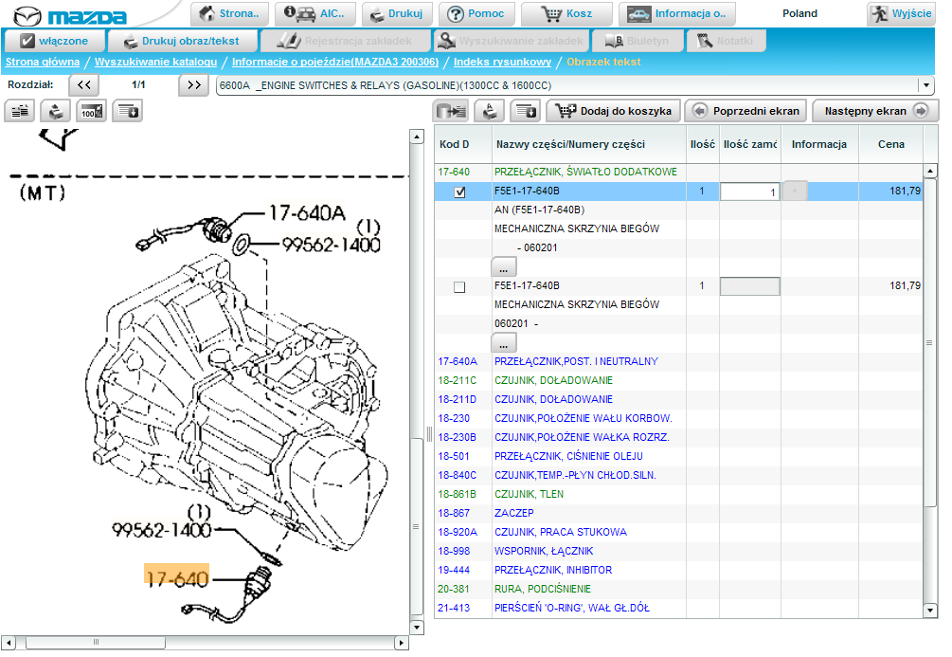Click the 100% zoom reset icon

pyautogui.click(x=91, y=111)
